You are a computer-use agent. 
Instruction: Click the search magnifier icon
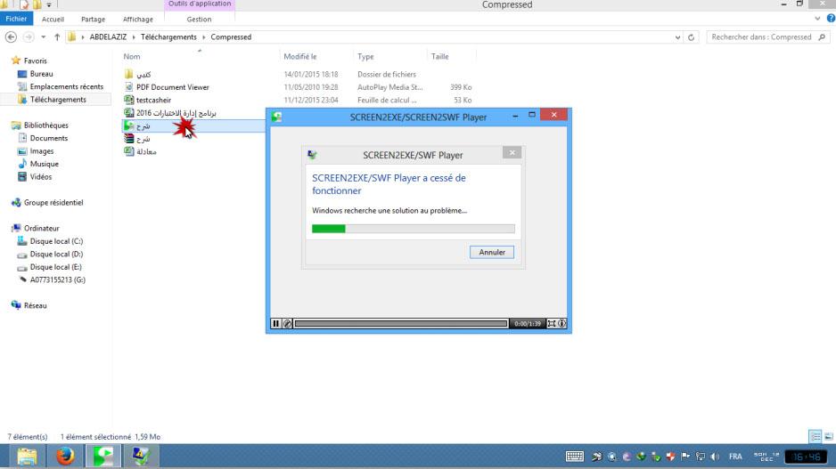point(822,37)
